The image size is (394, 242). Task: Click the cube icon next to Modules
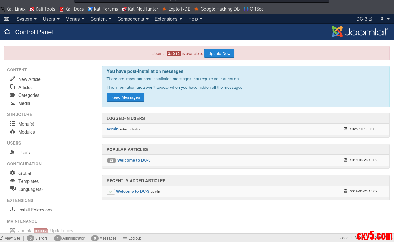[12, 132]
